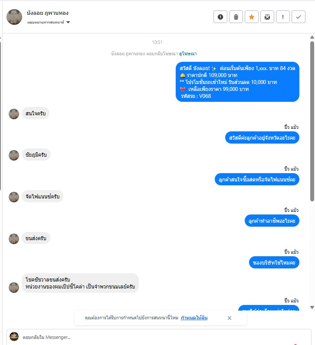Viewport: 315px width, 345px height.
Task: Click the กำหนดให้ฉัน assign-to-me link
Action: click(x=194, y=318)
